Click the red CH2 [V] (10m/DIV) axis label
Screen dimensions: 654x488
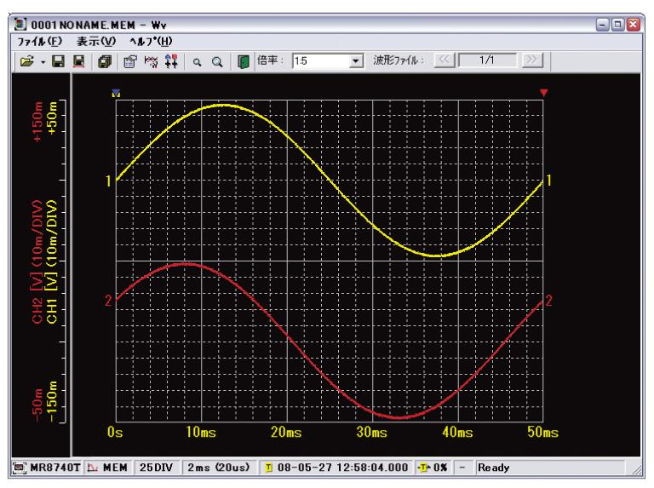[37, 261]
